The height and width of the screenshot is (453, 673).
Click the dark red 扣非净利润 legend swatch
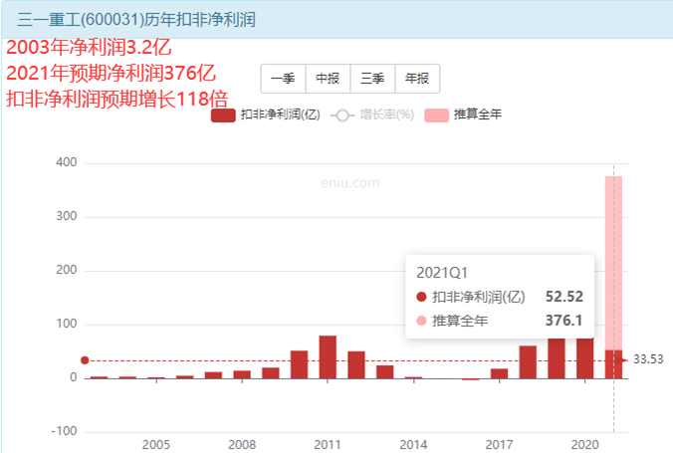coord(223,115)
